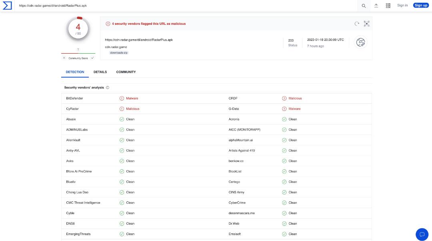Switch to the DETAILS tab
Screen dimensions: 432x241
[100, 72]
